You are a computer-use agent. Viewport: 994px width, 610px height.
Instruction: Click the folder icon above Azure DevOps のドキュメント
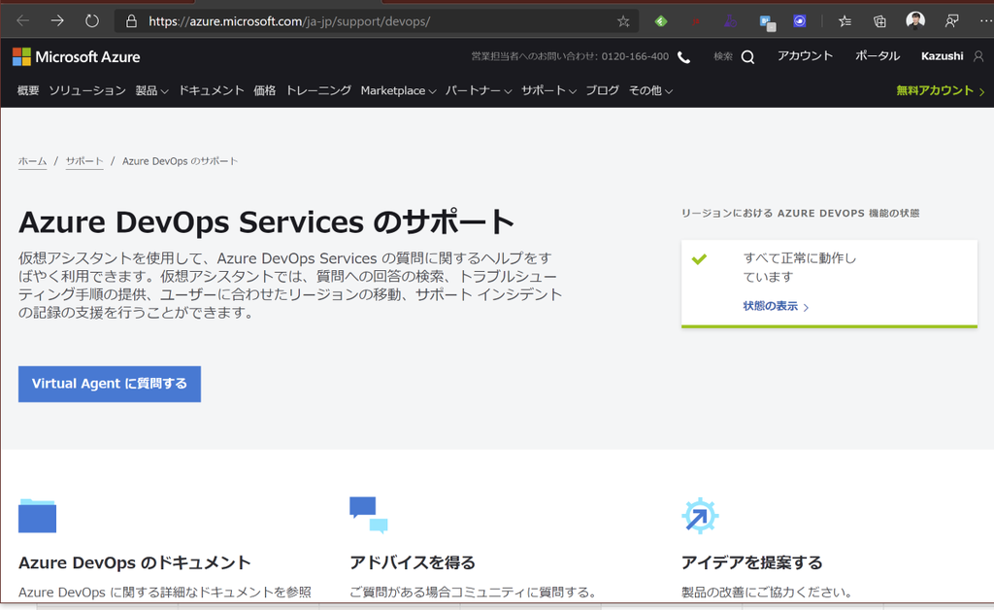(38, 516)
